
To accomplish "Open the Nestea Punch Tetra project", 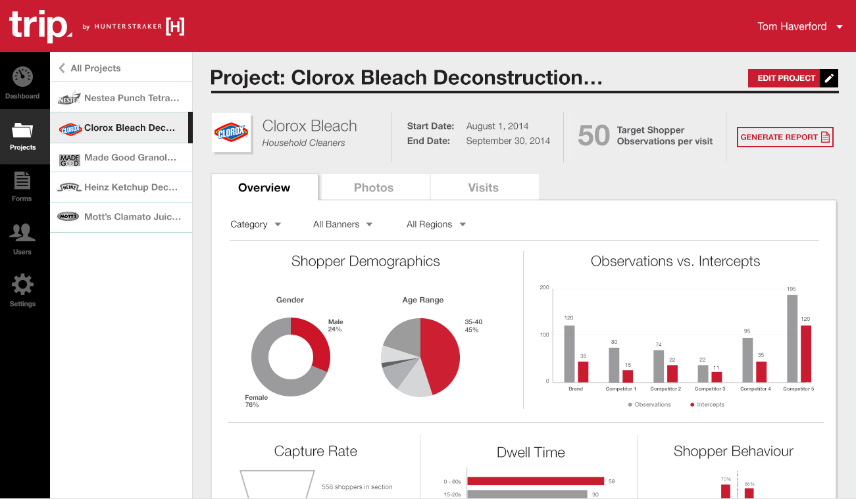I will click(x=121, y=98).
